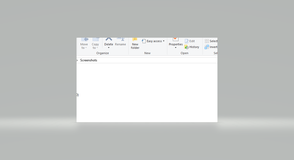Viewport: 294px width, 160px height.
Task: Expand the Easy access dropdown arrow
Action: 164,41
